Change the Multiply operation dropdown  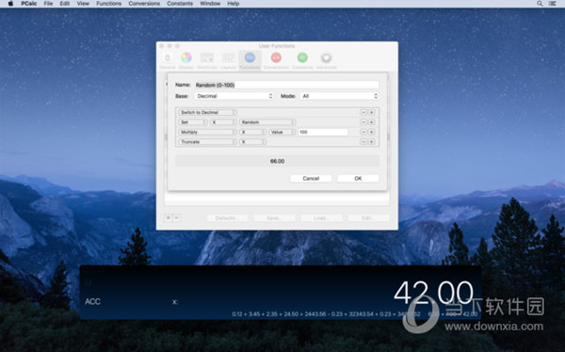point(207,132)
